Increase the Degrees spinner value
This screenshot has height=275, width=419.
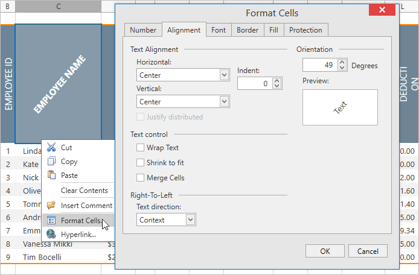(343, 62)
